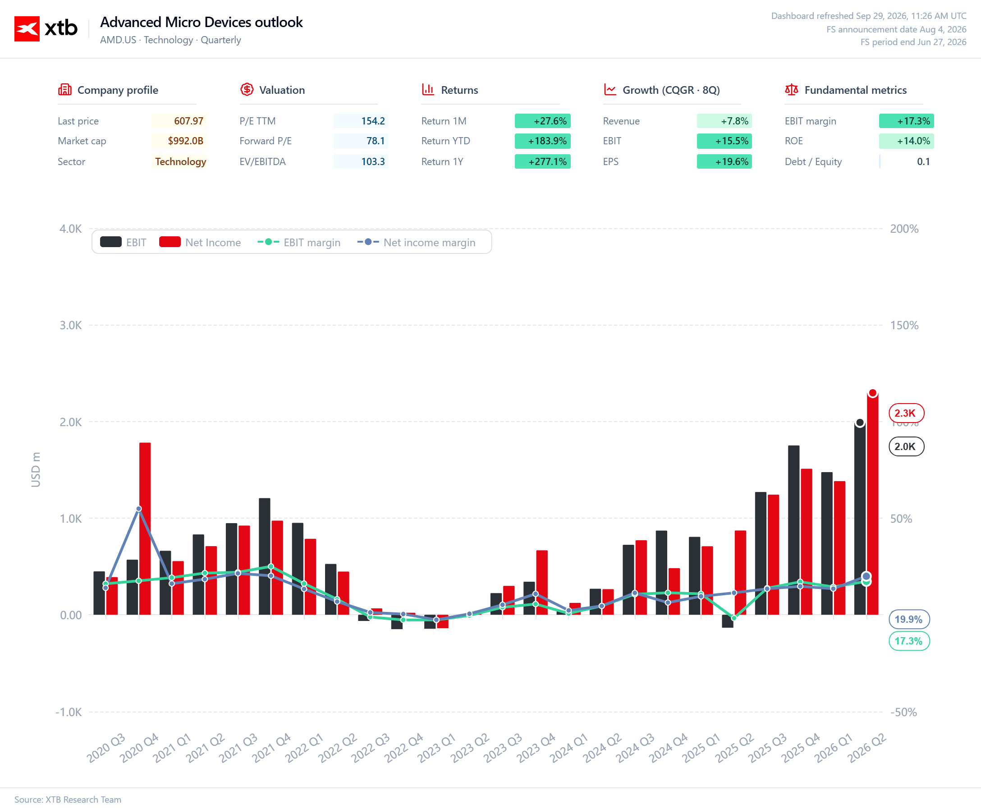Select the 19.9% net margin badge
Image resolution: width=981 pixels, height=809 pixels.
click(909, 619)
